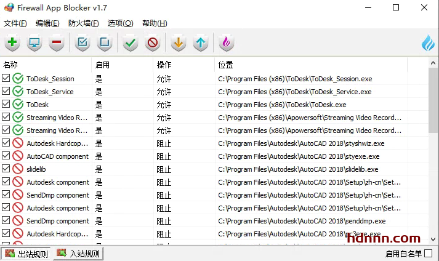Open the 文件(F) menu
Screen dimensions: 439x261
point(15,23)
